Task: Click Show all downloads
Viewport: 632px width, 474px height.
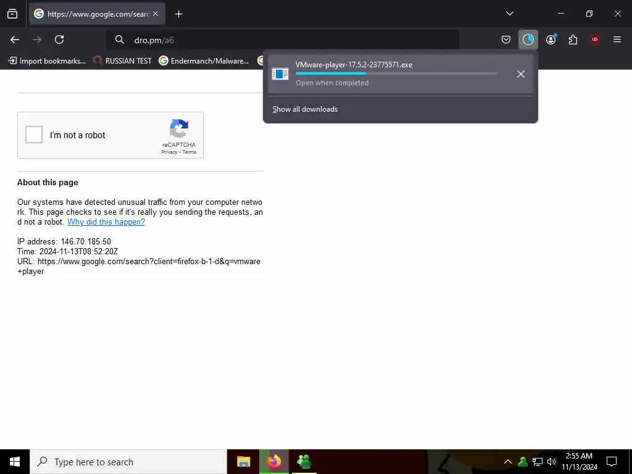Action: tap(305, 109)
